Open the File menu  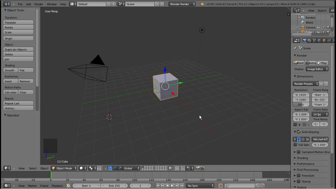coord(20,4)
